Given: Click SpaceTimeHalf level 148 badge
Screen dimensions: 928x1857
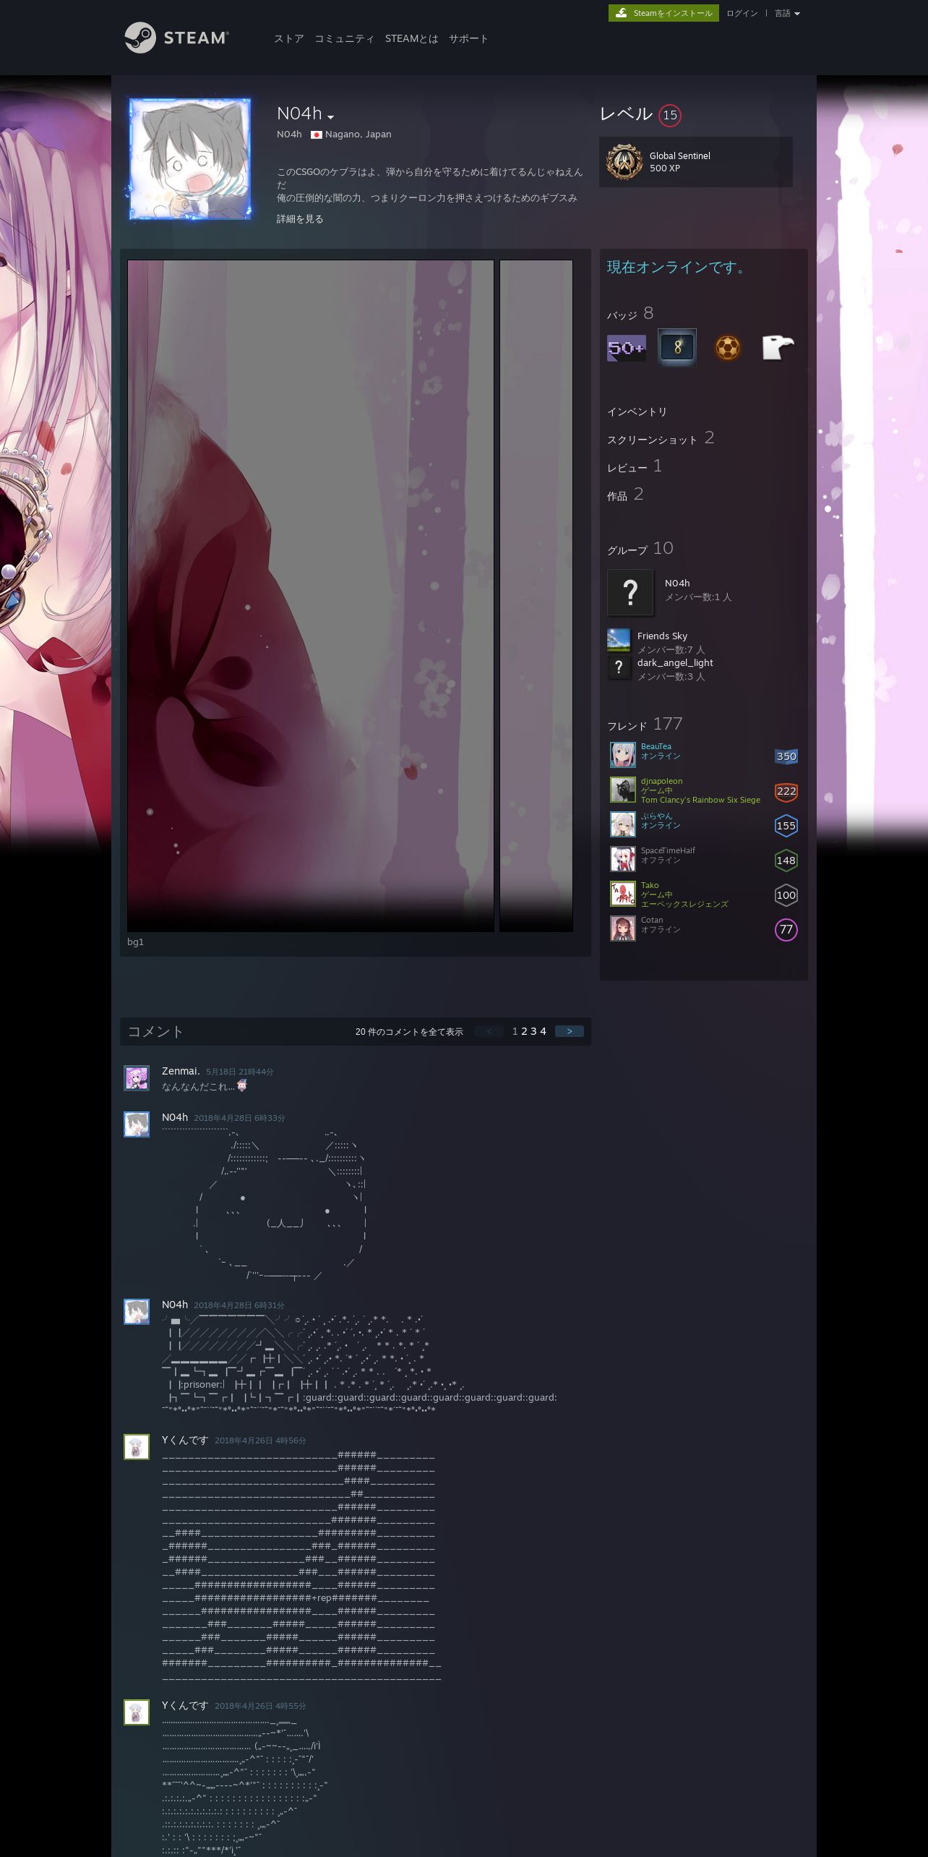Looking at the screenshot, I should click(x=786, y=861).
